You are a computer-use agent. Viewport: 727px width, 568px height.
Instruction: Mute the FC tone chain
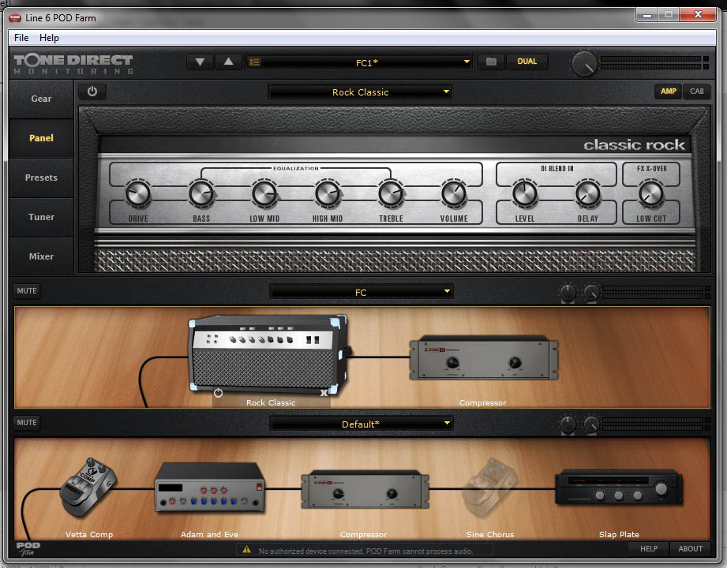pos(27,291)
